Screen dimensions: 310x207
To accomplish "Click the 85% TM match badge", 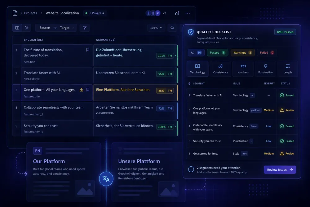I will 165,91.
